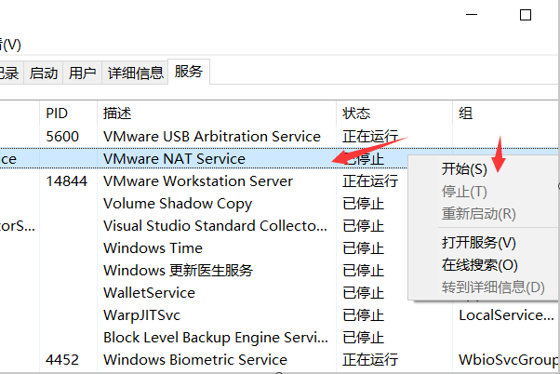Click PID value 4452

pos(62,360)
